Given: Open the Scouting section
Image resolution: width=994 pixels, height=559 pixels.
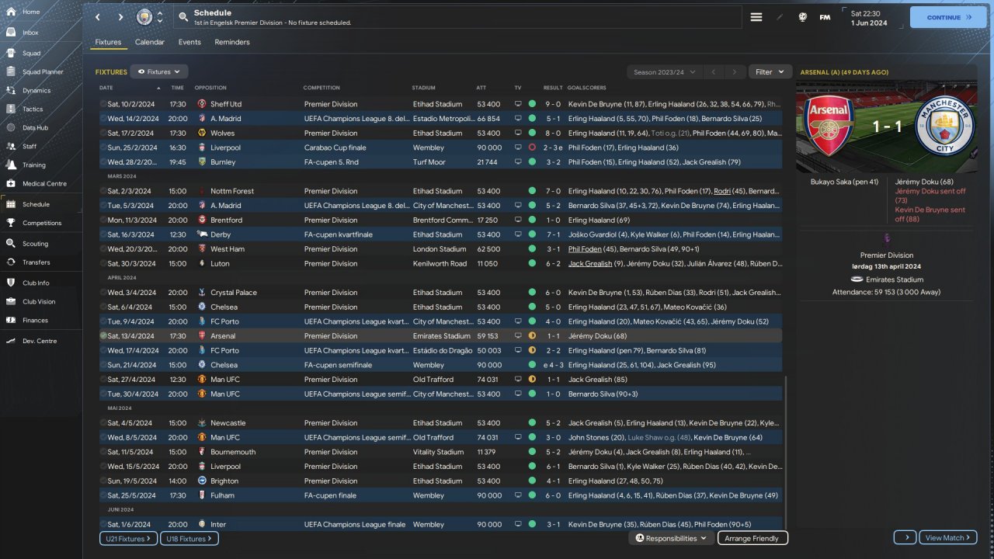Looking at the screenshot, I should [35, 244].
